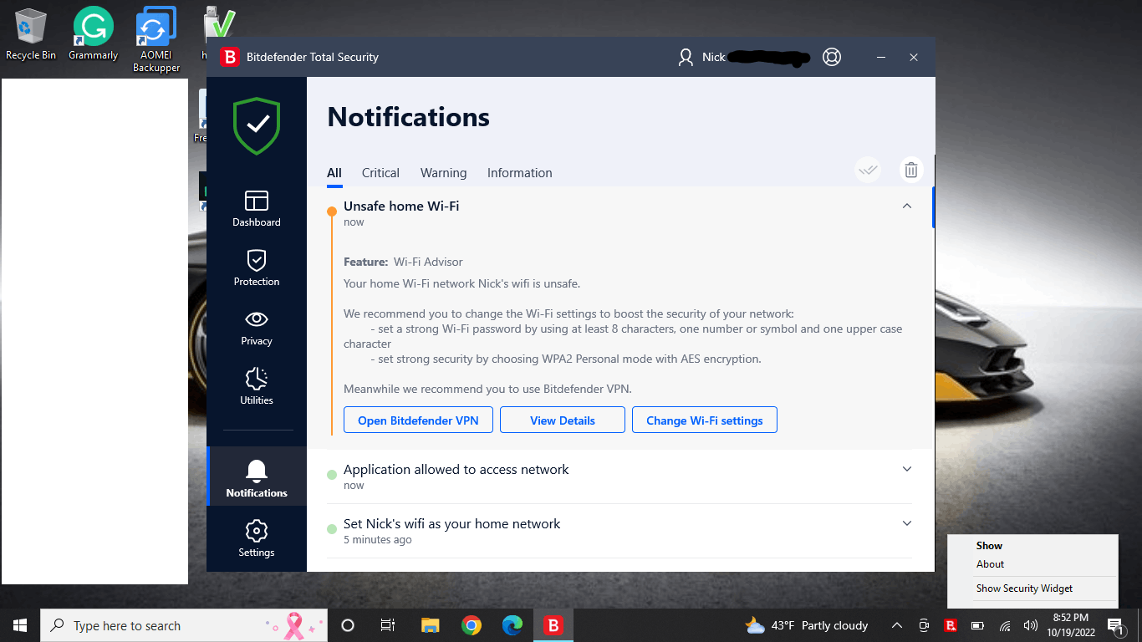This screenshot has height=642, width=1142.
Task: Open Windows Action Center notifications
Action: click(1116, 625)
